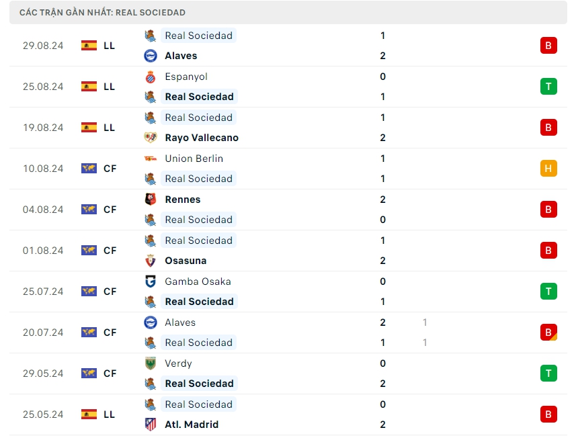Click the Alaves club crest in 29.08.24 match
Screen dimensions: 576x436
coord(151,56)
